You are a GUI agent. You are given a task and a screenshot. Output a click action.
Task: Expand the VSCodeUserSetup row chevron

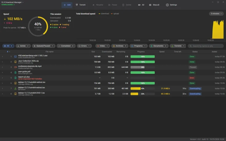coord(2,57)
